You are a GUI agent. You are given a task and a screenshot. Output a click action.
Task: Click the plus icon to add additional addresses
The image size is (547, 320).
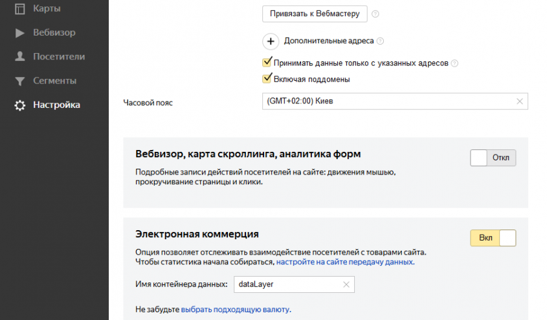270,41
